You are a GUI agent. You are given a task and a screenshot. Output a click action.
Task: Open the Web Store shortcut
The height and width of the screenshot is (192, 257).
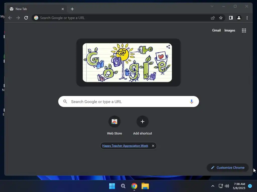tap(114, 125)
